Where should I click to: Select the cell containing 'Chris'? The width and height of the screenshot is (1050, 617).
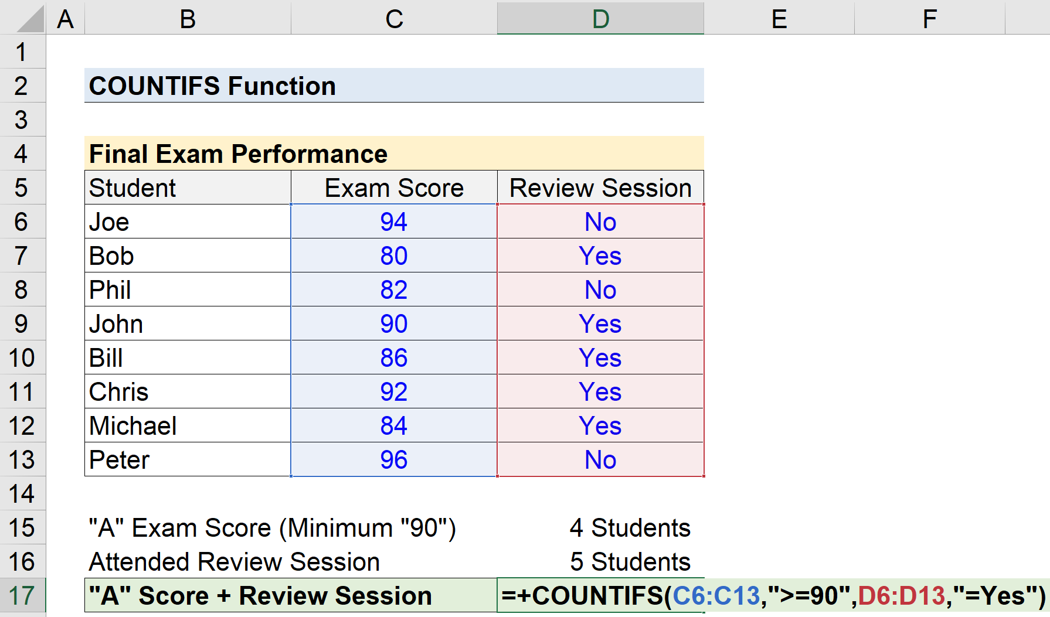(188, 391)
